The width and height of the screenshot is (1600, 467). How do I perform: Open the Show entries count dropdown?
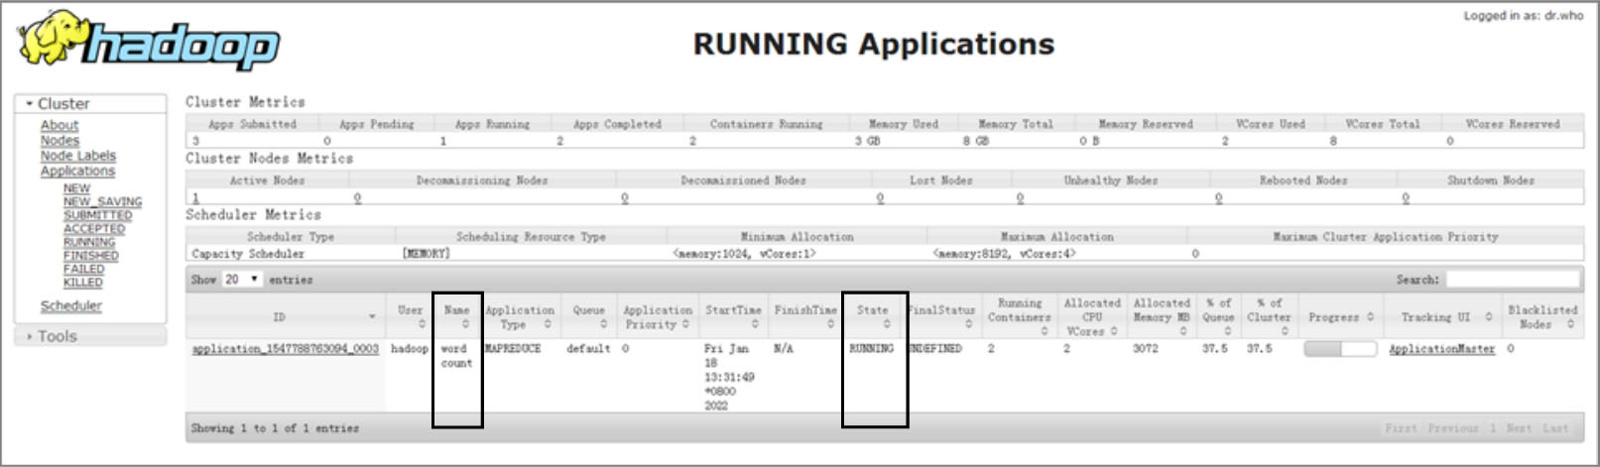tap(242, 280)
